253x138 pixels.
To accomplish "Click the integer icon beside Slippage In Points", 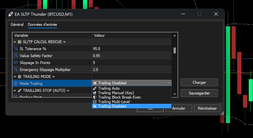I will pos(16,63).
